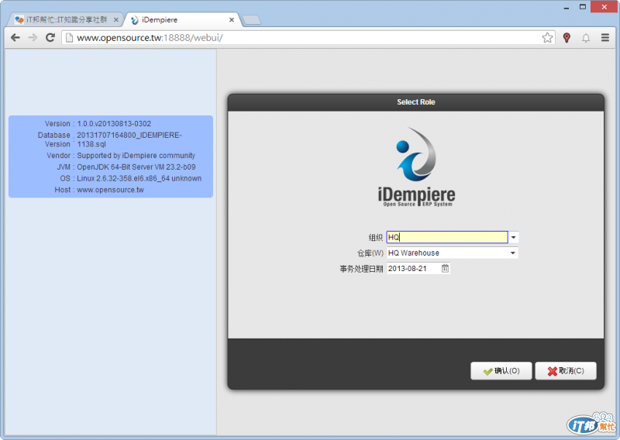Click the red map pin extension icon

567,37
